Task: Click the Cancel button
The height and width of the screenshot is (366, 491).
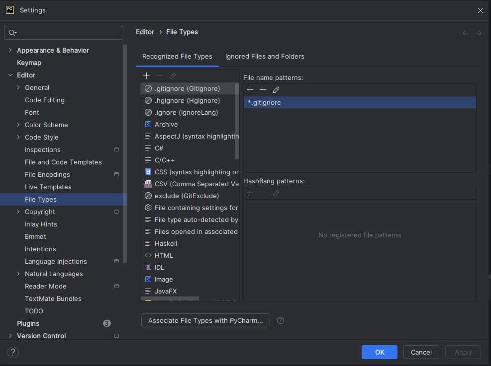Action: point(421,352)
